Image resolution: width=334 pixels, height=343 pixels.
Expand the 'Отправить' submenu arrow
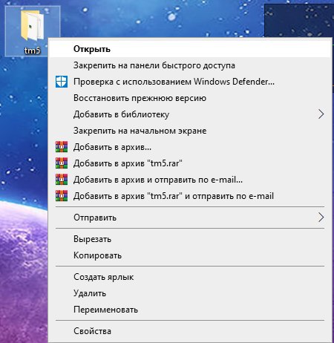(x=321, y=218)
